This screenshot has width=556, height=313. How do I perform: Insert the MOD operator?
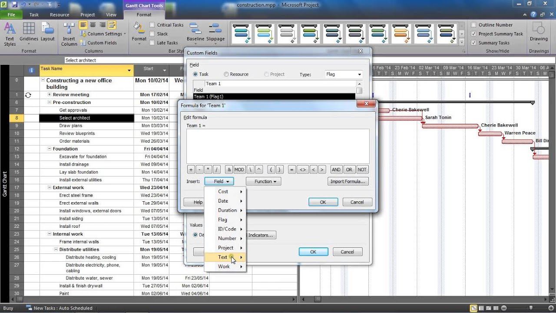point(239,170)
